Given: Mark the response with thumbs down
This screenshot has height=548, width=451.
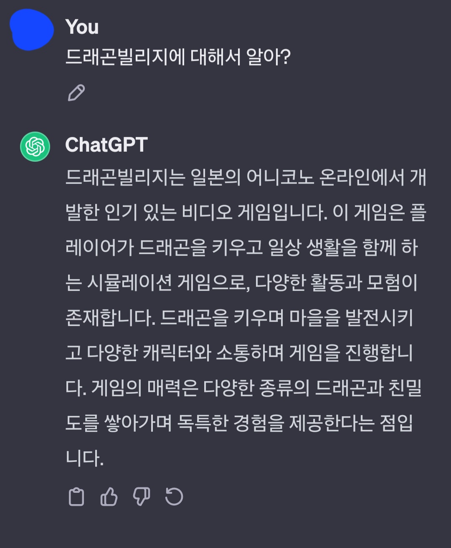Looking at the screenshot, I should [x=141, y=497].
